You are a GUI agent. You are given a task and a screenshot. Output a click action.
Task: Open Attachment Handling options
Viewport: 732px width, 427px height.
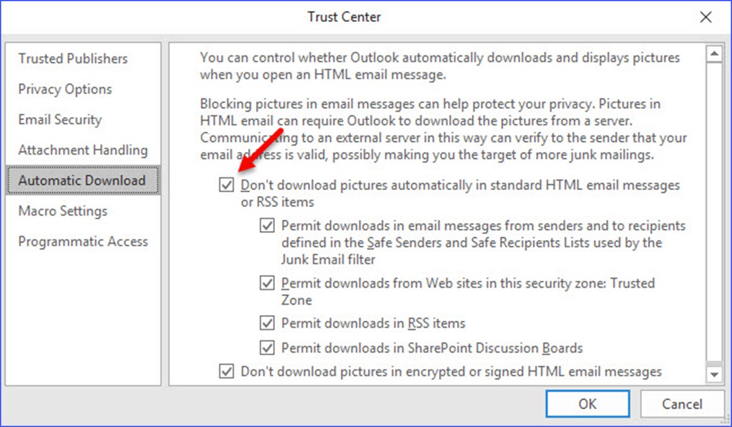click(83, 149)
